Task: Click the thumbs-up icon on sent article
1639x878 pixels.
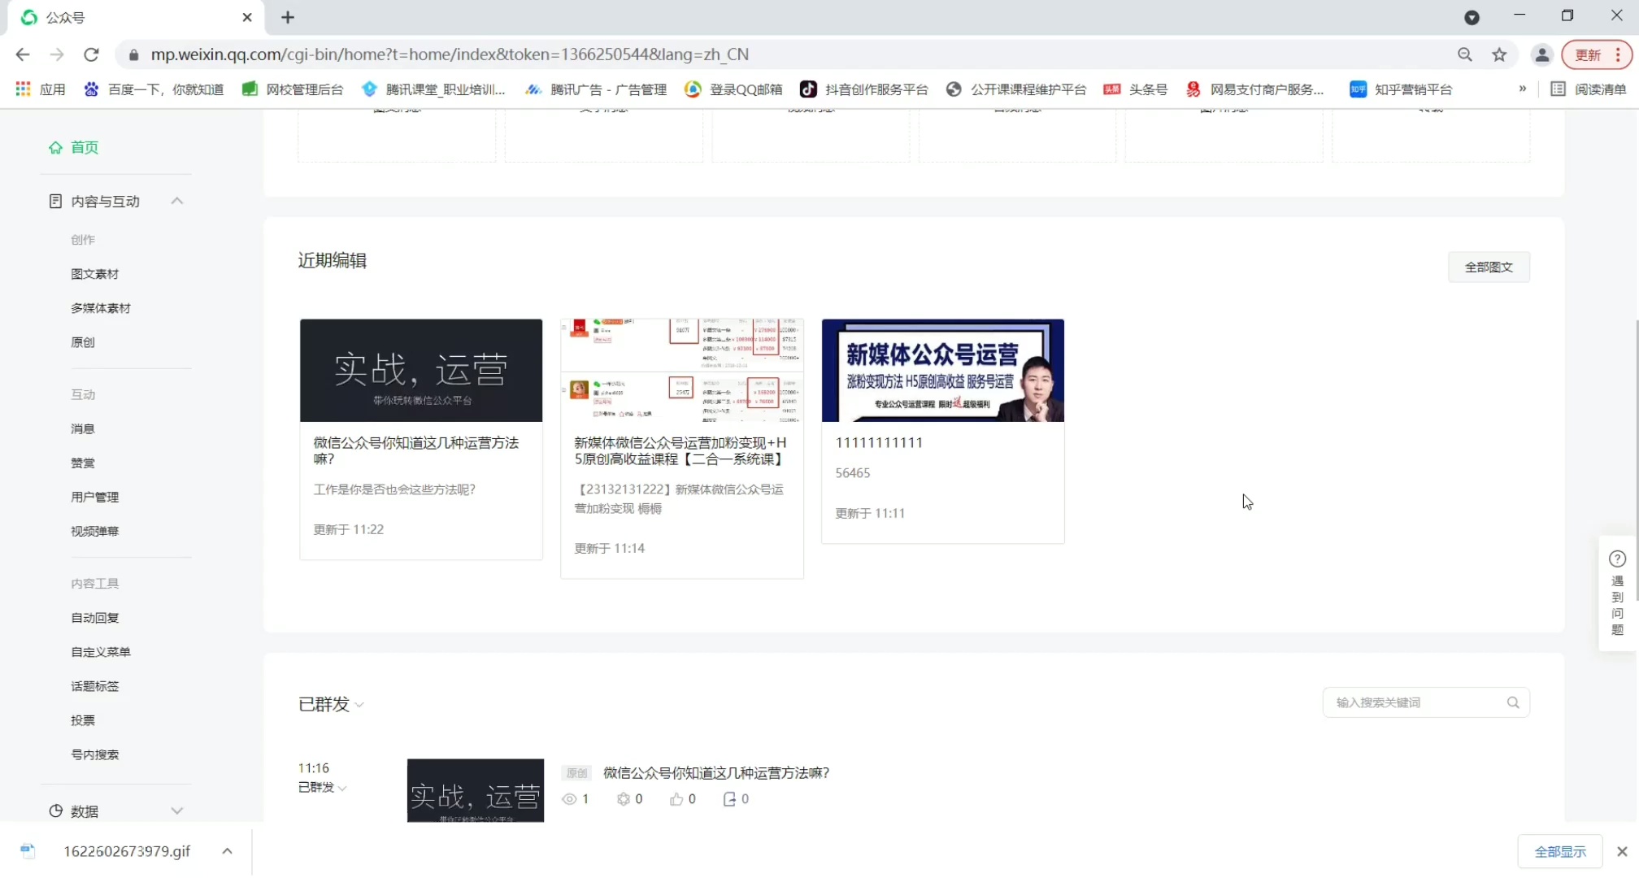Action: tap(676, 799)
